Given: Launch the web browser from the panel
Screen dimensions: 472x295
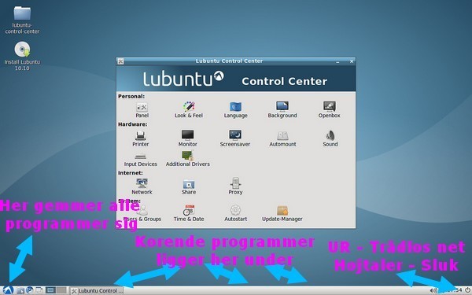Looking at the screenshot, I should 30,290.
